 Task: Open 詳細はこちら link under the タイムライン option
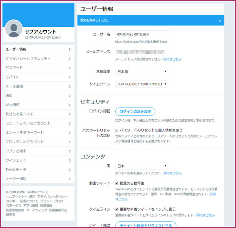coord(205,215)
